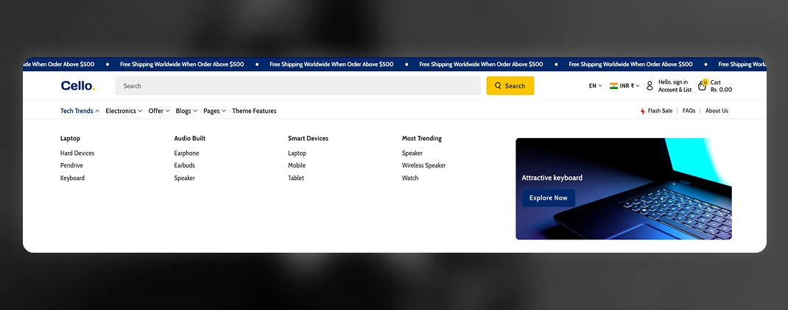The width and height of the screenshot is (788, 310).
Task: Click the Cello logo
Action: coord(77,86)
